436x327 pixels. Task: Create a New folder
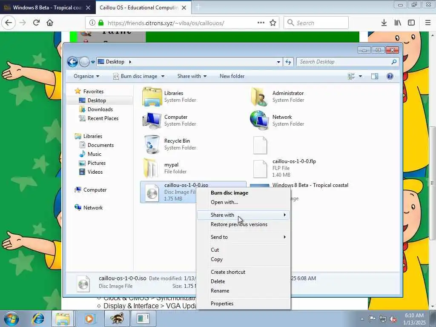coord(232,76)
